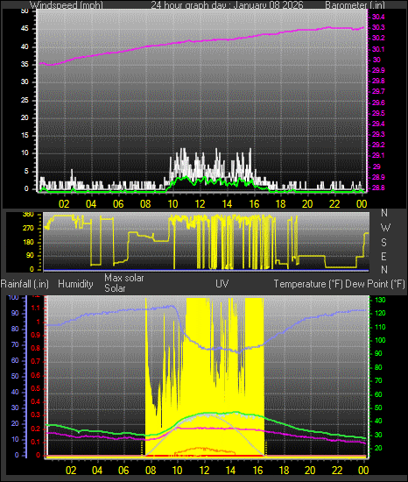Click the E compass label
This screenshot has height=482, width=408.
(x=383, y=256)
